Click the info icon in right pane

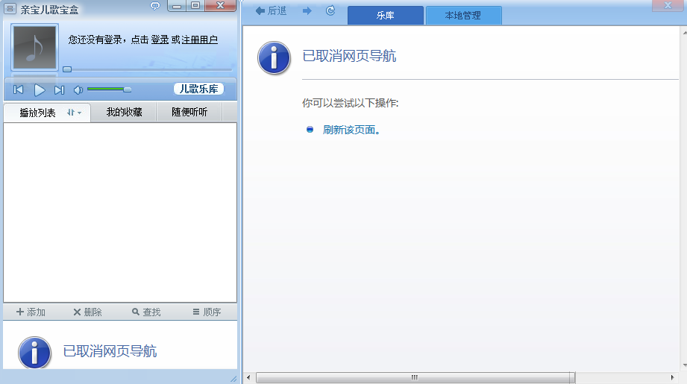pos(274,58)
